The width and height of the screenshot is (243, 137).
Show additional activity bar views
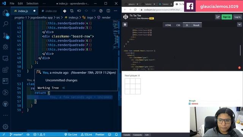(x=5, y=115)
